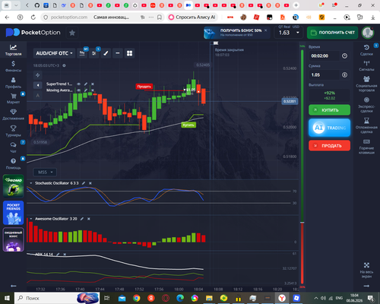Open Сигналы panel on right sidebar
Image resolution: width=380 pixels, height=304 pixels.
point(366,65)
